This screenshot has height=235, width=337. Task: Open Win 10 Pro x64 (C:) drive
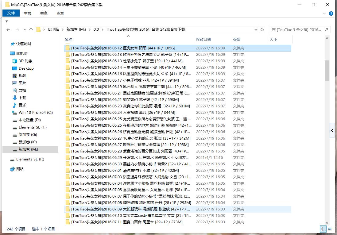pos(36,112)
